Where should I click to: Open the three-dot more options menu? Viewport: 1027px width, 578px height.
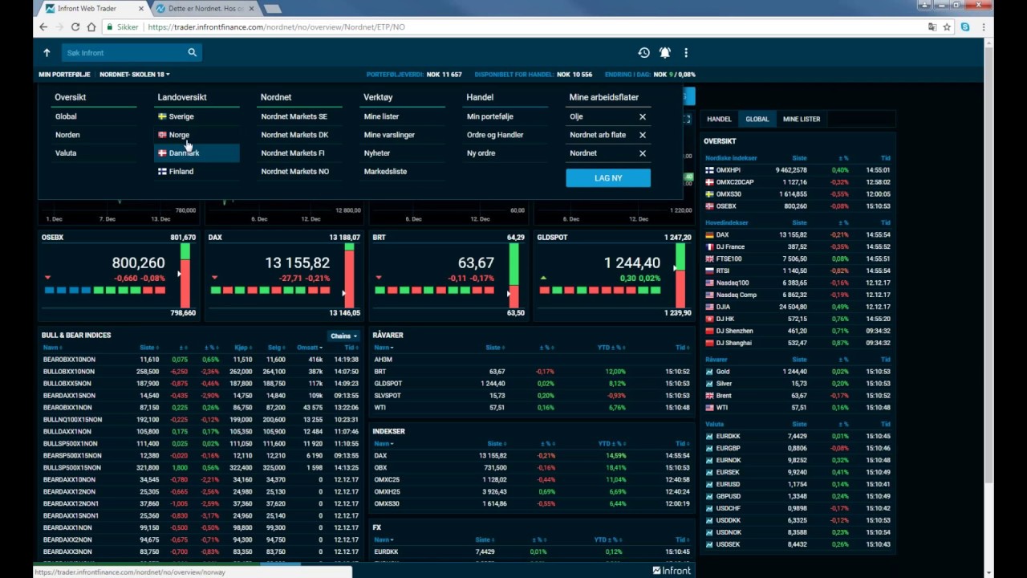click(686, 53)
